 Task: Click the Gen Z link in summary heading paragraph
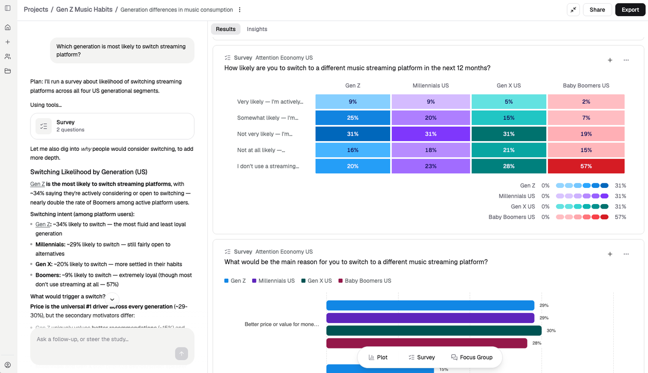tap(37, 184)
